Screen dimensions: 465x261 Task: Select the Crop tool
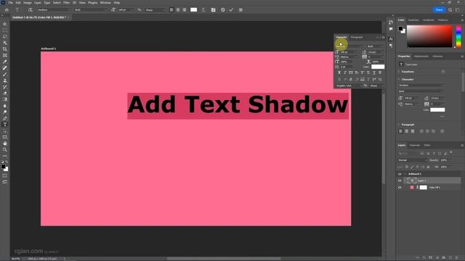5,49
